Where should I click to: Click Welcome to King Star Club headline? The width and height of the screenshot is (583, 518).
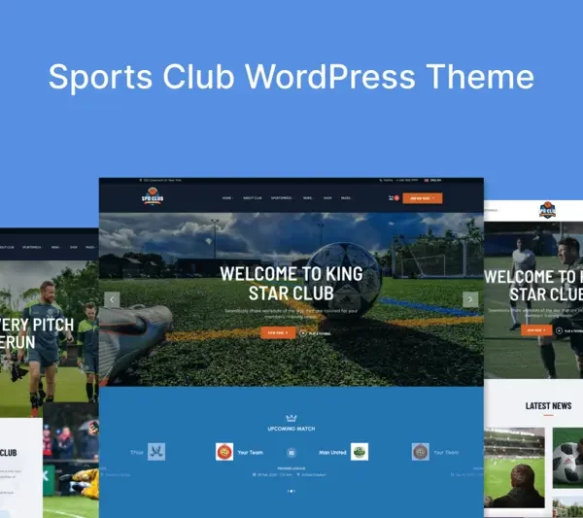point(291,284)
